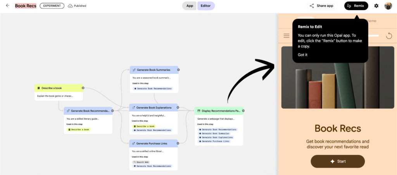Click the restart icon in app preview
The image size is (397, 175).
pos(389,36)
